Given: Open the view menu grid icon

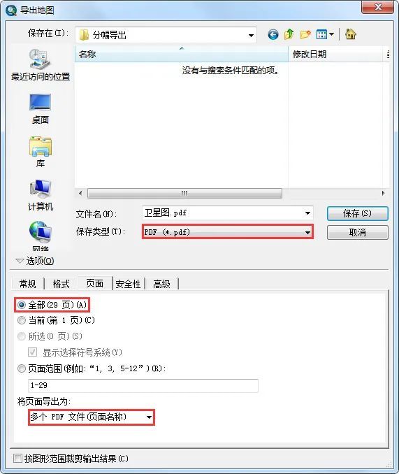Looking at the screenshot, I should (325, 34).
